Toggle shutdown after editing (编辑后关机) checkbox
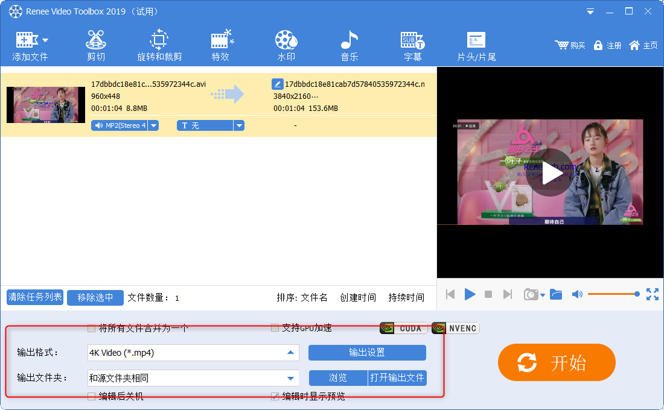This screenshot has height=410, width=664. click(92, 396)
